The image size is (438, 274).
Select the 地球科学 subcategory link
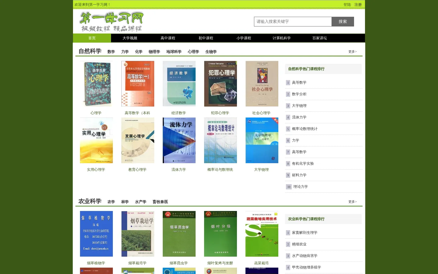(174, 52)
